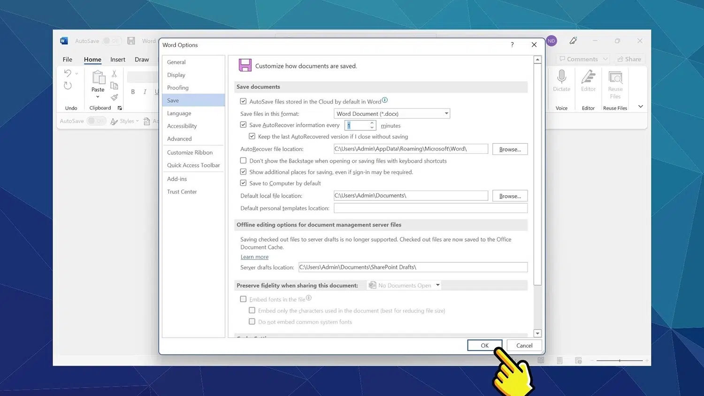Click the Help question mark in Word Options
The image size is (704, 396).
coord(512,45)
